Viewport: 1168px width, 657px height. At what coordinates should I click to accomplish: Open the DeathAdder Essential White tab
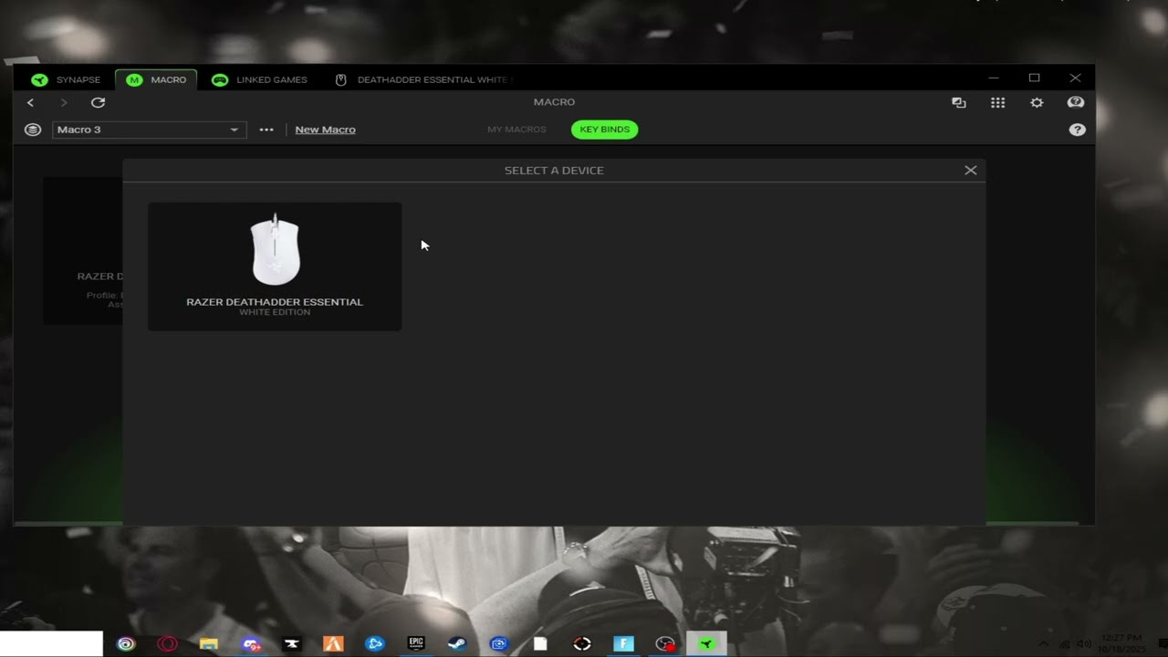click(424, 79)
